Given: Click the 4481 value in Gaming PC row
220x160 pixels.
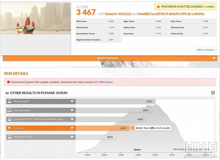Looking at the screenshot, I should 140,119.
